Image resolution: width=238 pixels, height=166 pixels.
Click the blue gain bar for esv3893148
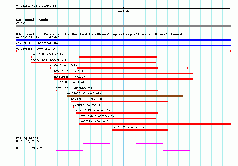click(x=123, y=46)
